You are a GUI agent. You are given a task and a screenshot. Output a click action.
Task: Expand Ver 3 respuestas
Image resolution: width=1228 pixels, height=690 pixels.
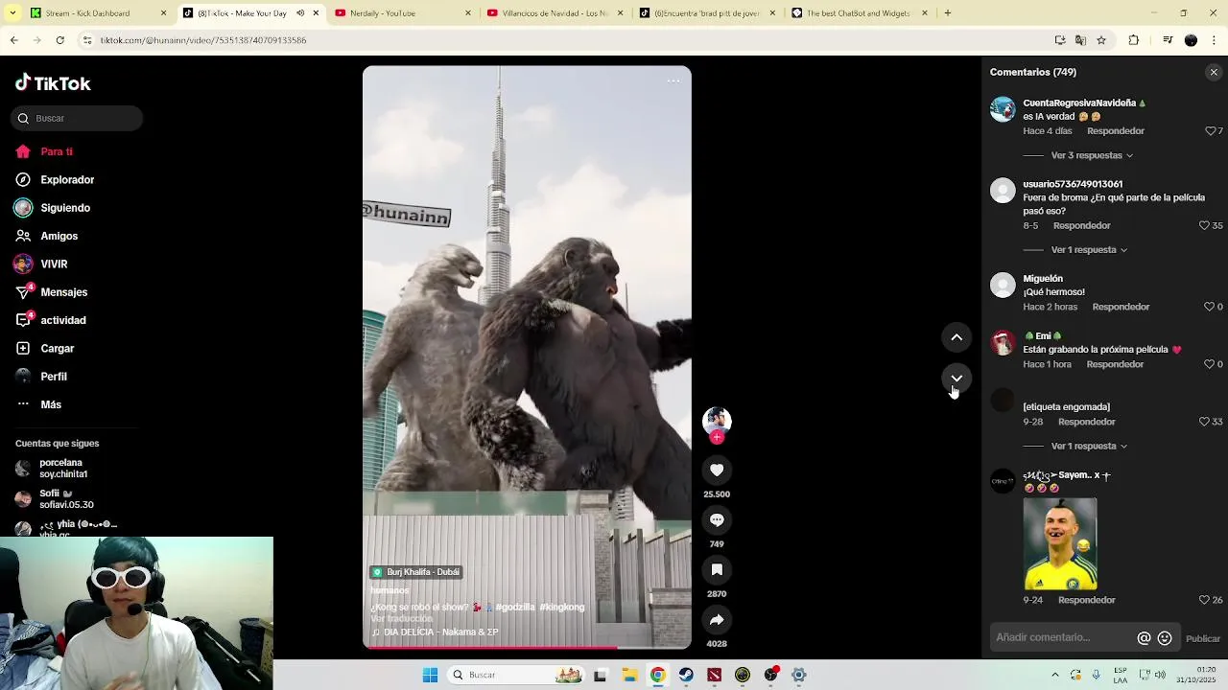[x=1092, y=155]
